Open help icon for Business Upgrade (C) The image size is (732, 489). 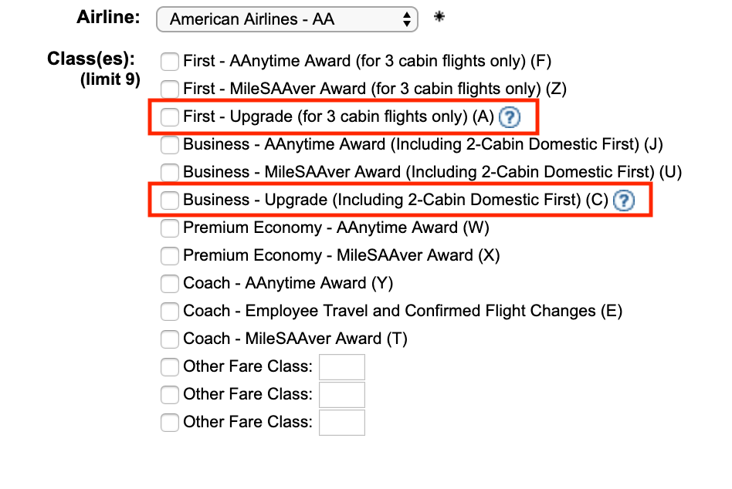click(623, 201)
